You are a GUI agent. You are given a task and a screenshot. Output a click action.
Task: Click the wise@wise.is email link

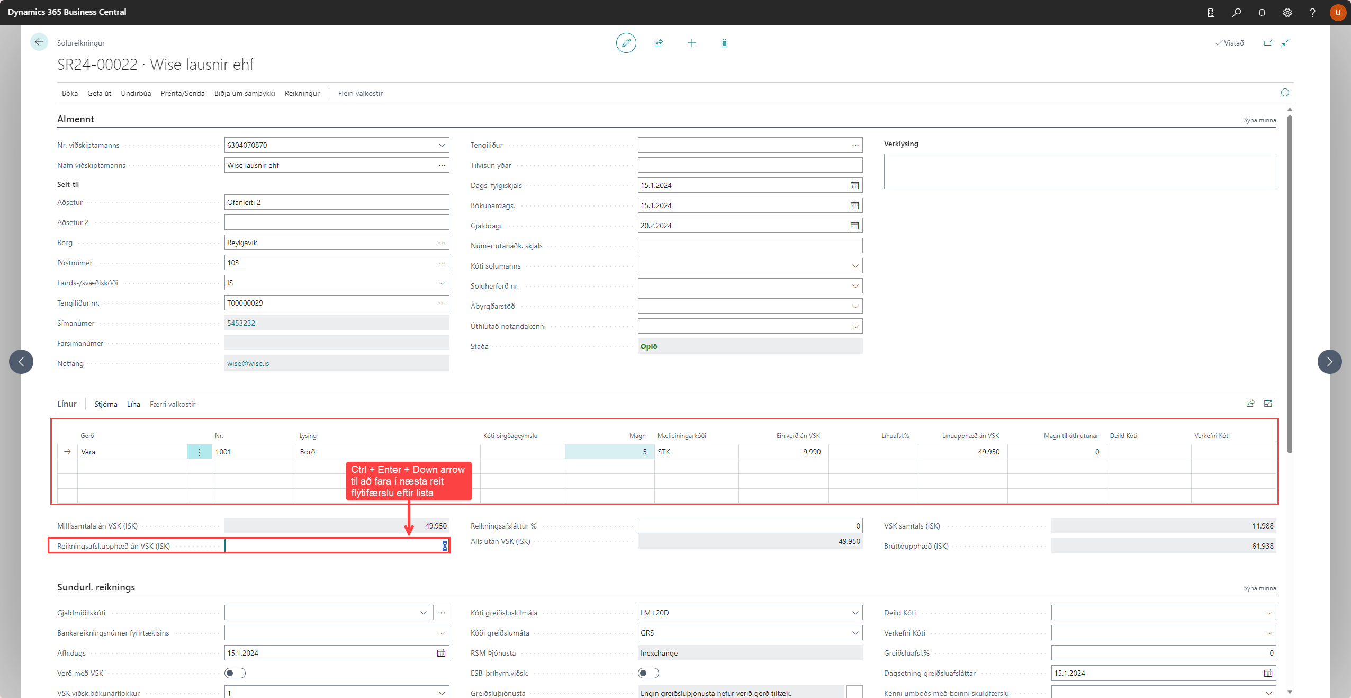coord(248,363)
